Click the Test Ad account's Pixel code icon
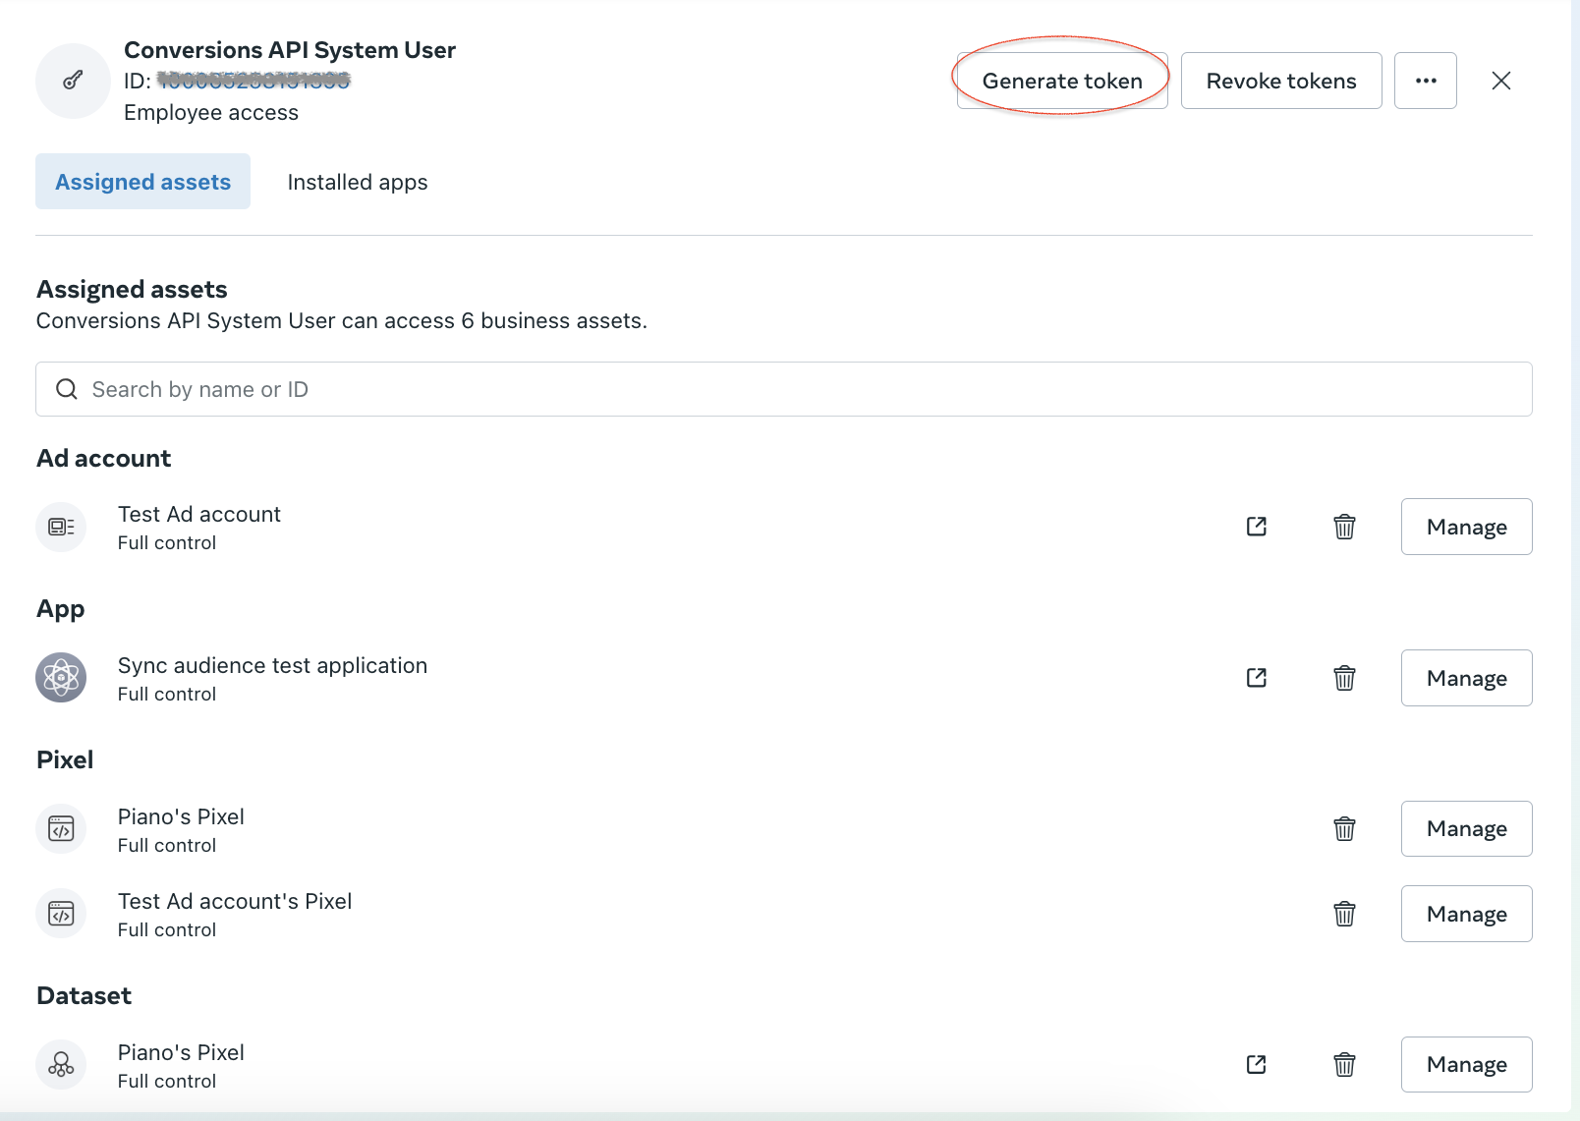Screen dimensions: 1580x1121 pyautogui.click(x=61, y=914)
